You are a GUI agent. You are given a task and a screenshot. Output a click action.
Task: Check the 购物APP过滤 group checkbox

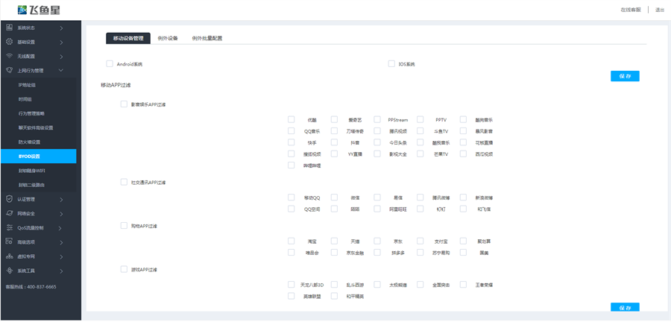(124, 225)
